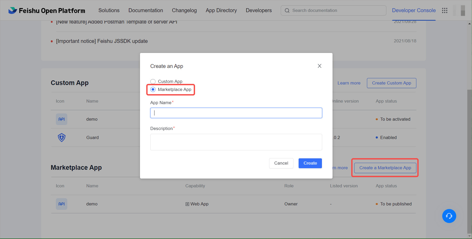This screenshot has height=239, width=472.
Task: Close the Create an App dialog
Action: [320, 66]
